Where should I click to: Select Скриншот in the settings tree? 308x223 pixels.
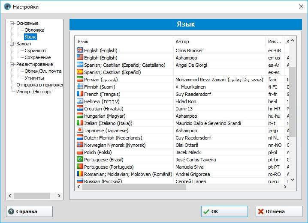point(36,51)
